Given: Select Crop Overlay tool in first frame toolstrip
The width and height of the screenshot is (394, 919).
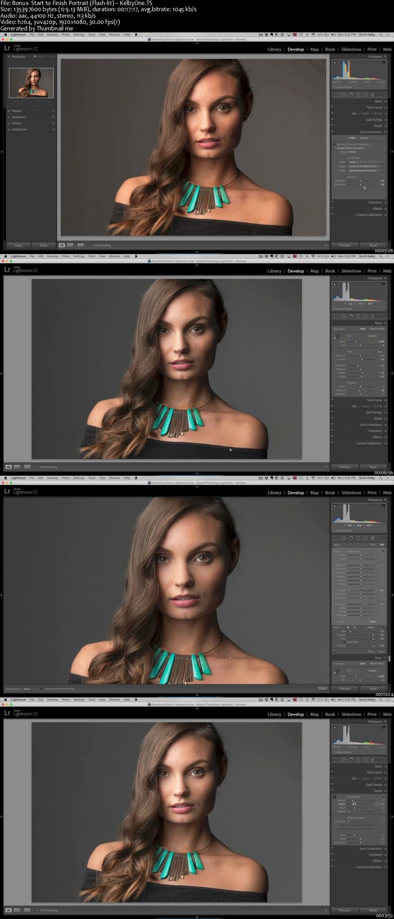Looking at the screenshot, I should click(x=337, y=95).
